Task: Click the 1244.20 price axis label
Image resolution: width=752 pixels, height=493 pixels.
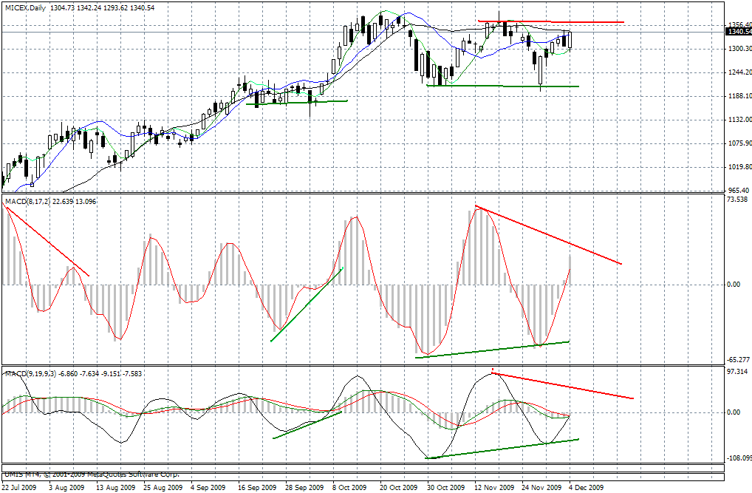Action: 736,72
